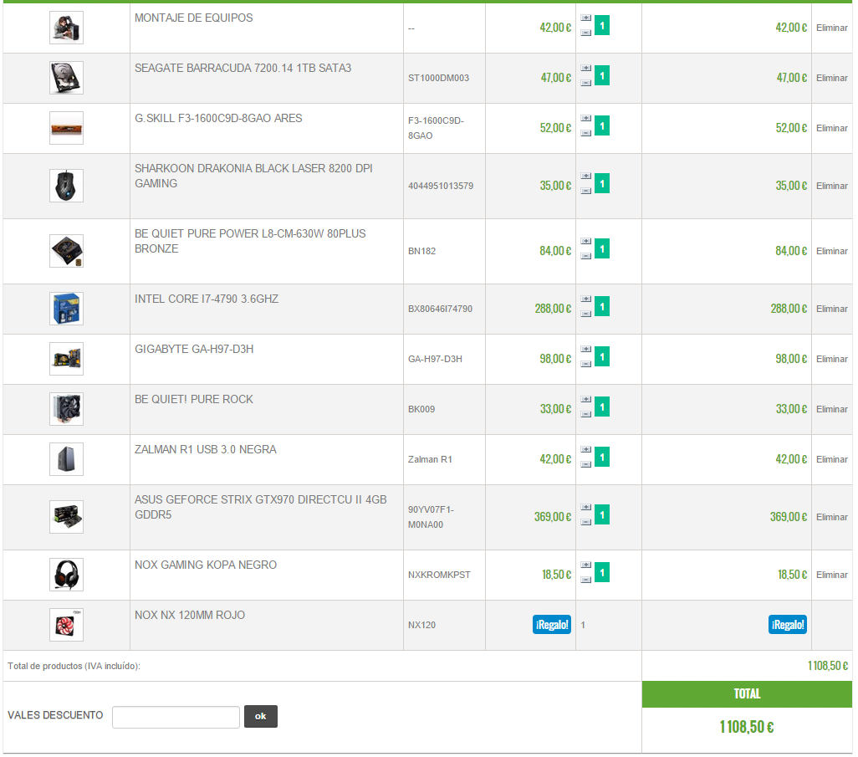Remove Be Quiet Pure Rock cooler
This screenshot has width=858, height=757.
point(832,409)
